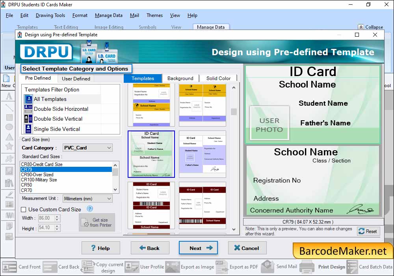
Task: Select the triangle shape tool in sidebar
Action: coord(9,137)
